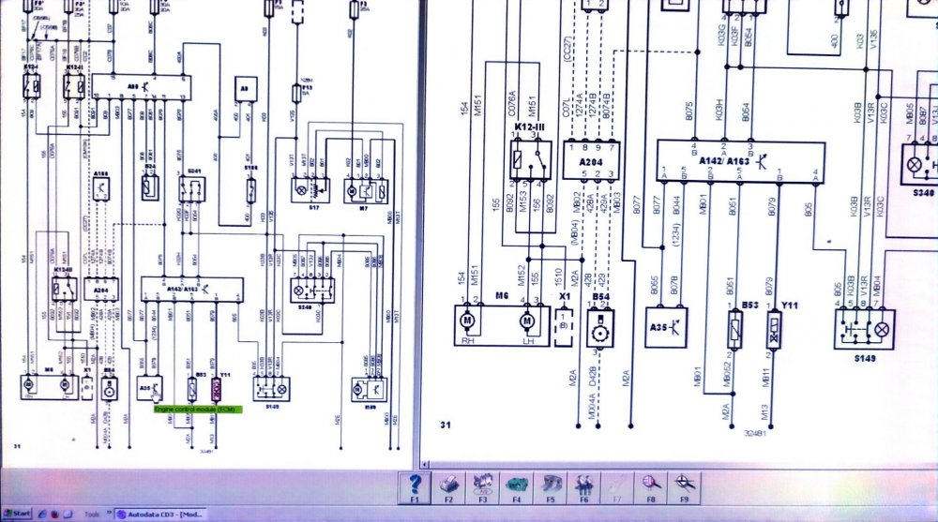Open the Windows Start menu

tap(17, 514)
